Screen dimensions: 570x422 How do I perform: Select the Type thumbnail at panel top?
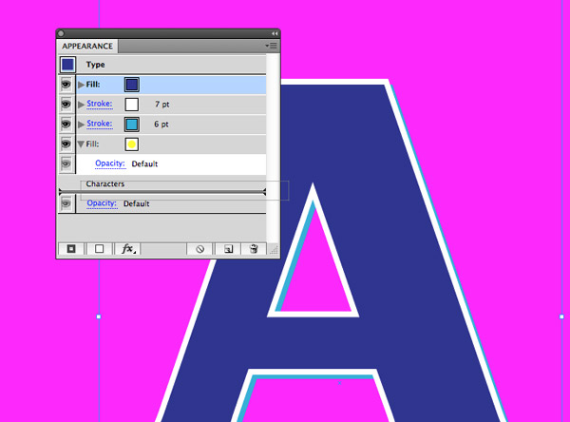click(68, 65)
